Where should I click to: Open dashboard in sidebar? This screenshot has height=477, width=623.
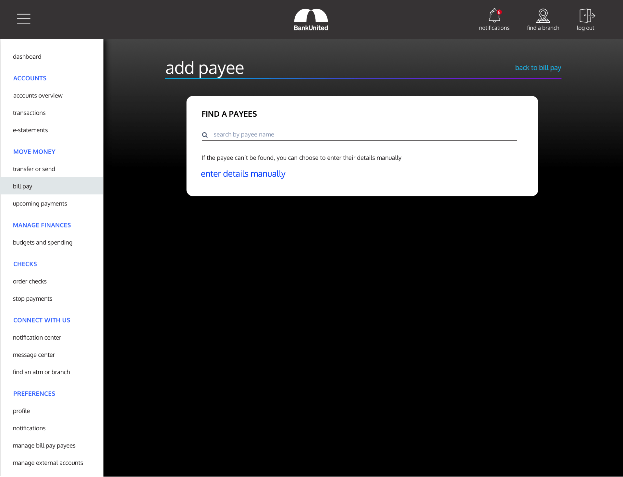tap(27, 57)
